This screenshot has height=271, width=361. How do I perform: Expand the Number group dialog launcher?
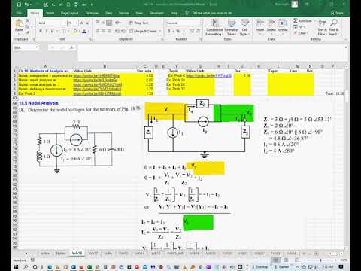201,39
